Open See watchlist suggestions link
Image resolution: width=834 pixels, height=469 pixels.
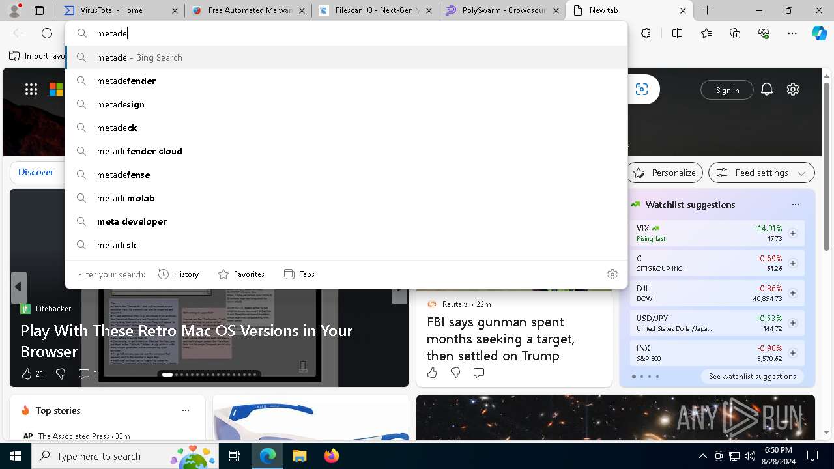pos(753,377)
